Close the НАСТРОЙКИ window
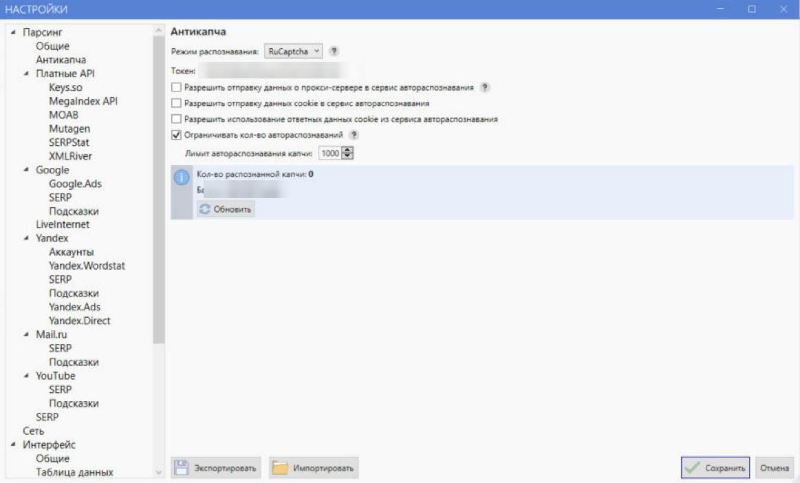Screen dimensions: 800x483 click(x=783, y=9)
